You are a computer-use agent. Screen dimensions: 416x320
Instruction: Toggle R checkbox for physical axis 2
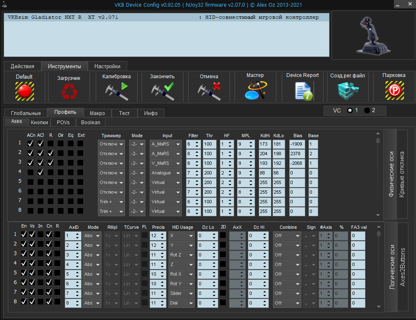pos(51,153)
